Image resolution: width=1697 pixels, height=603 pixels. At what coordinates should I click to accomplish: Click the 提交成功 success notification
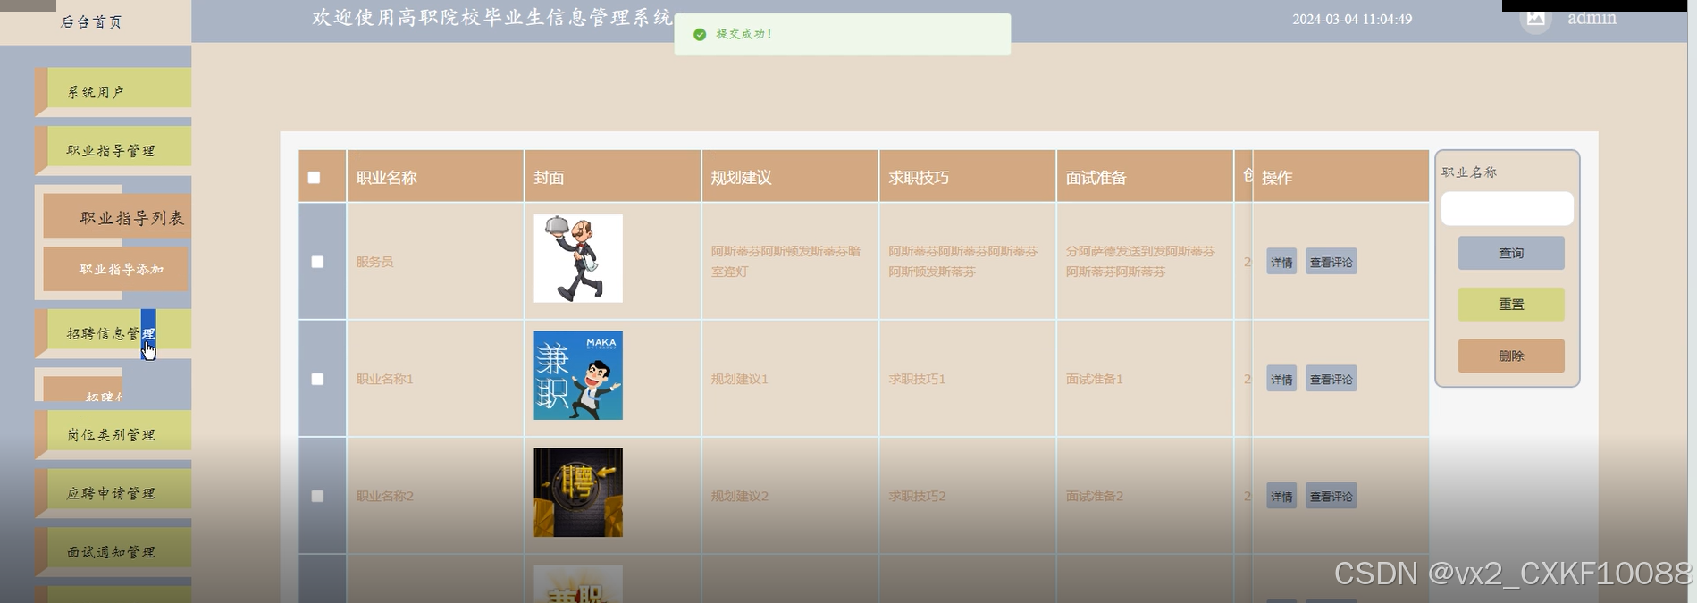pyautogui.click(x=843, y=34)
